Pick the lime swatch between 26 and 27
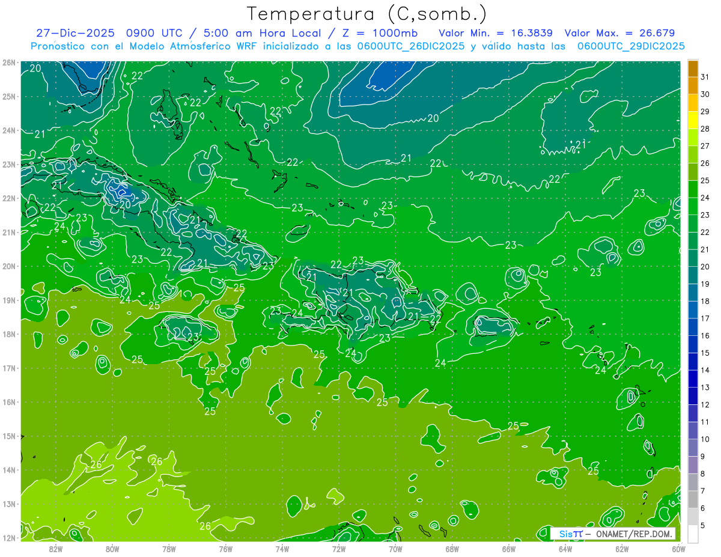 (693, 155)
